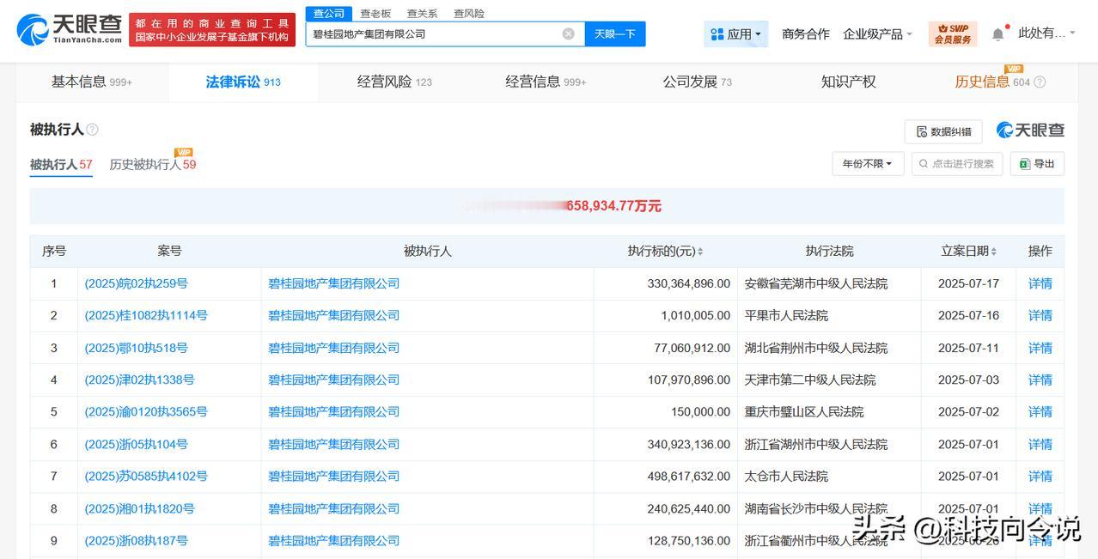Open the 经营风险 tab
This screenshot has width=1098, height=559.
pyautogui.click(x=394, y=82)
